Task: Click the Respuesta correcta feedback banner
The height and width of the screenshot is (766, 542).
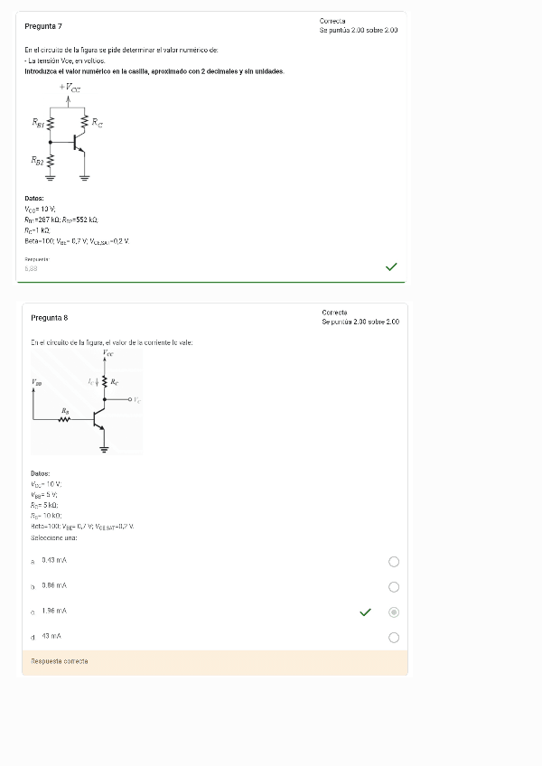Action: [59, 660]
